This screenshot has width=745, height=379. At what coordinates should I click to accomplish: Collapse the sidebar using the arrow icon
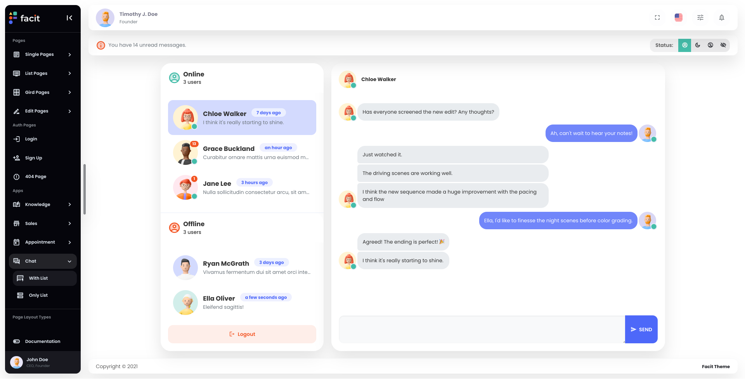(69, 17)
